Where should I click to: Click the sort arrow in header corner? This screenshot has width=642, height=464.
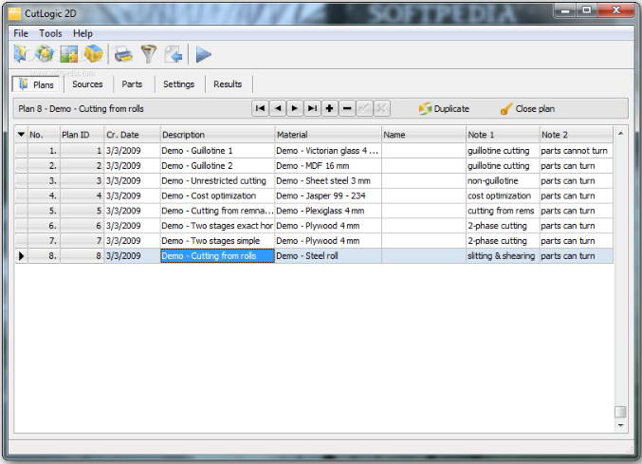[21, 135]
